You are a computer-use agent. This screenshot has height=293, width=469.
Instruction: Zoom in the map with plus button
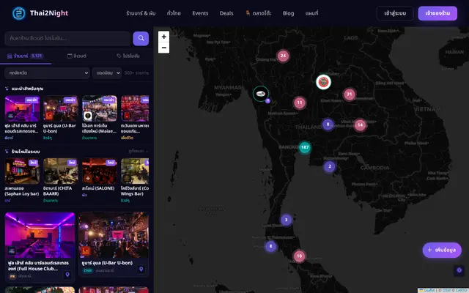tap(164, 37)
